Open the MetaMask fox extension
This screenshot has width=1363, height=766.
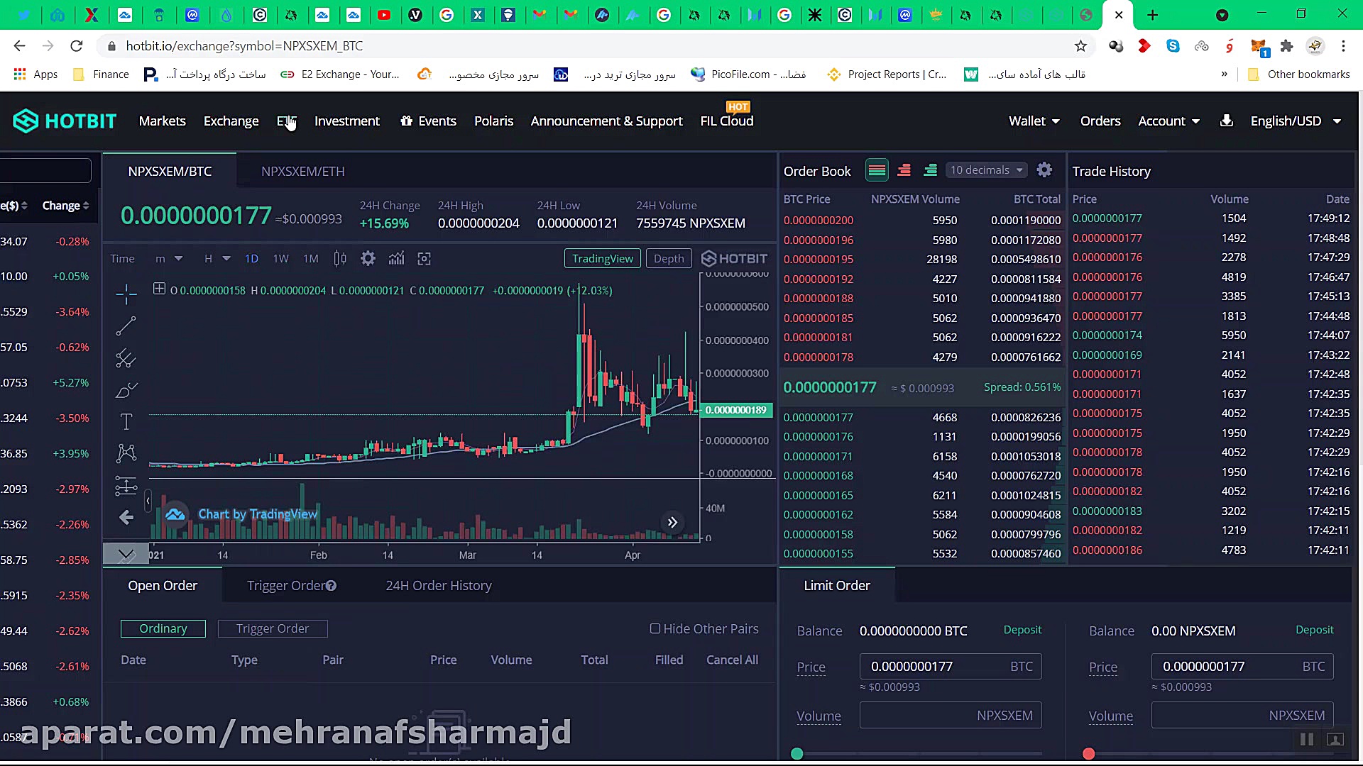[1259, 48]
